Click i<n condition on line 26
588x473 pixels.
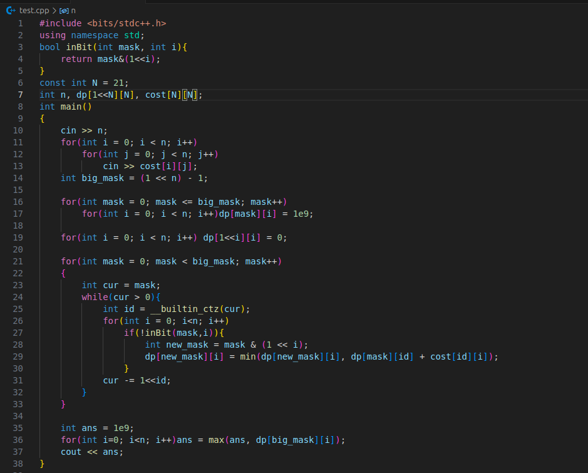[190, 321]
